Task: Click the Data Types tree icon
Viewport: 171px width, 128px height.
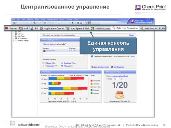Action: click(16, 36)
